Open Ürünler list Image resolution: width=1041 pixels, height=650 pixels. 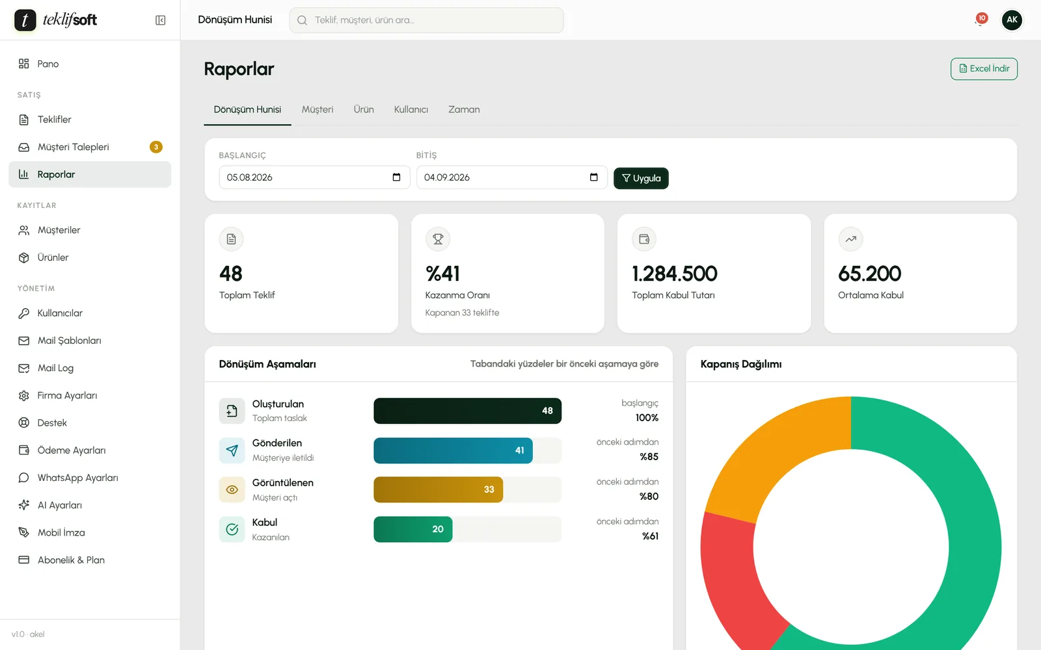pyautogui.click(x=90, y=257)
